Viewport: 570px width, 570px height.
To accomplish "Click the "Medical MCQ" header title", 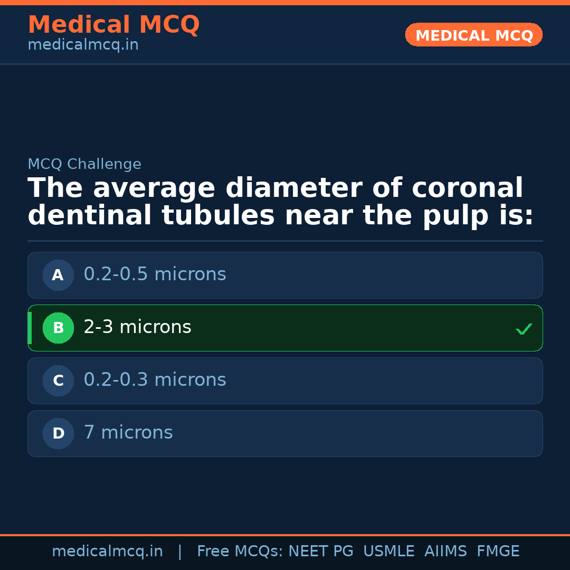I will (113, 25).
